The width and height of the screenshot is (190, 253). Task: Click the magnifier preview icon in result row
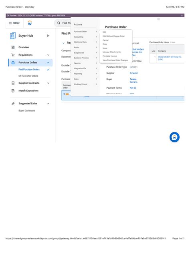[64, 94]
